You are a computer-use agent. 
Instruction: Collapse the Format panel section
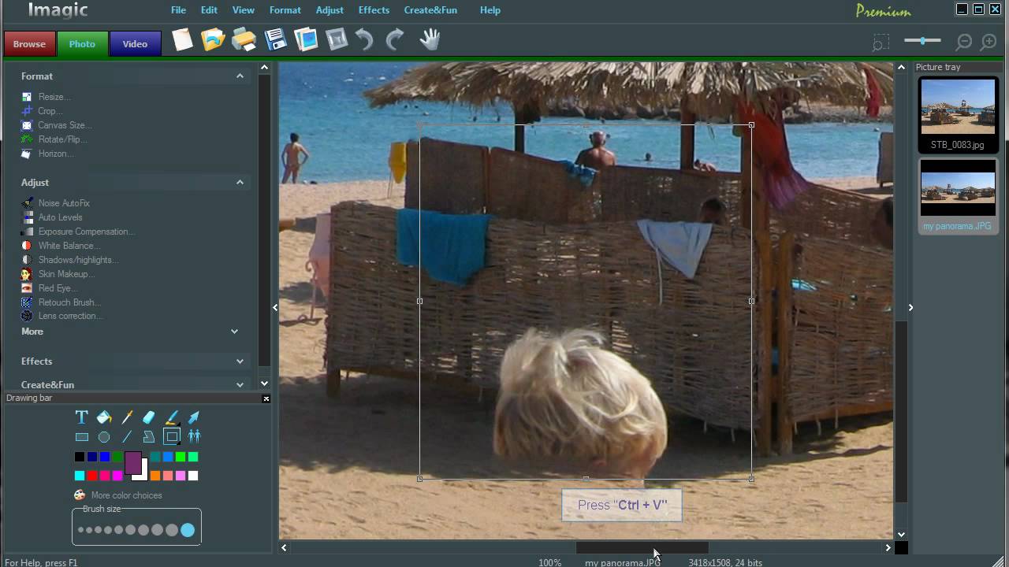tap(240, 76)
